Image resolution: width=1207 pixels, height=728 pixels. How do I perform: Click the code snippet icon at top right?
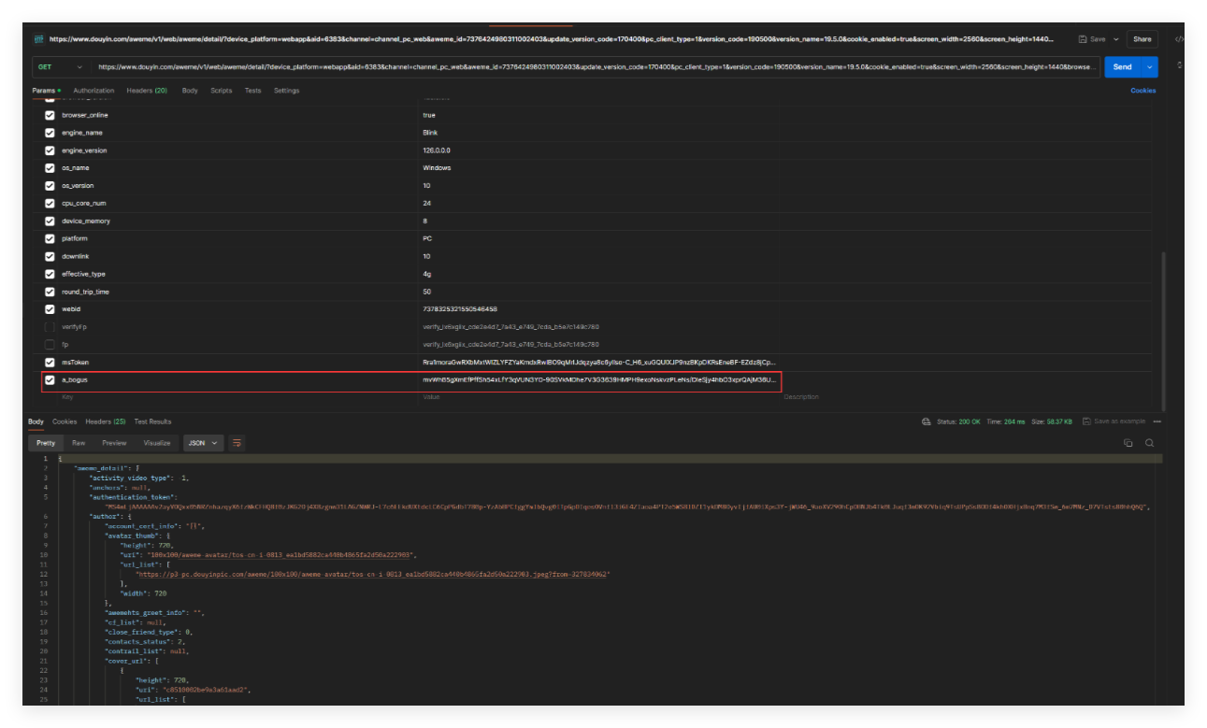coord(1179,39)
